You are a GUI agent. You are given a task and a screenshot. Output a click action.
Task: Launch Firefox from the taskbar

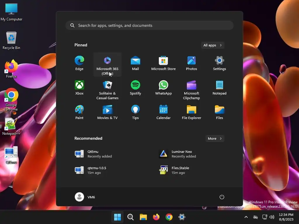coord(156,217)
